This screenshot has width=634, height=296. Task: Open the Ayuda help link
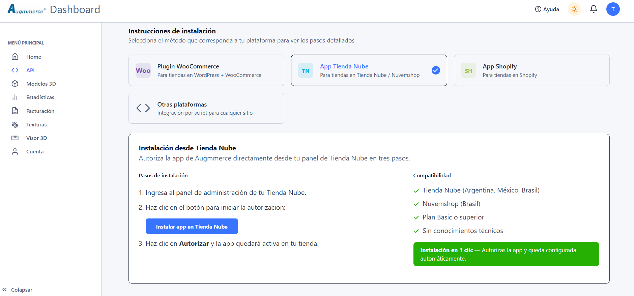click(547, 9)
